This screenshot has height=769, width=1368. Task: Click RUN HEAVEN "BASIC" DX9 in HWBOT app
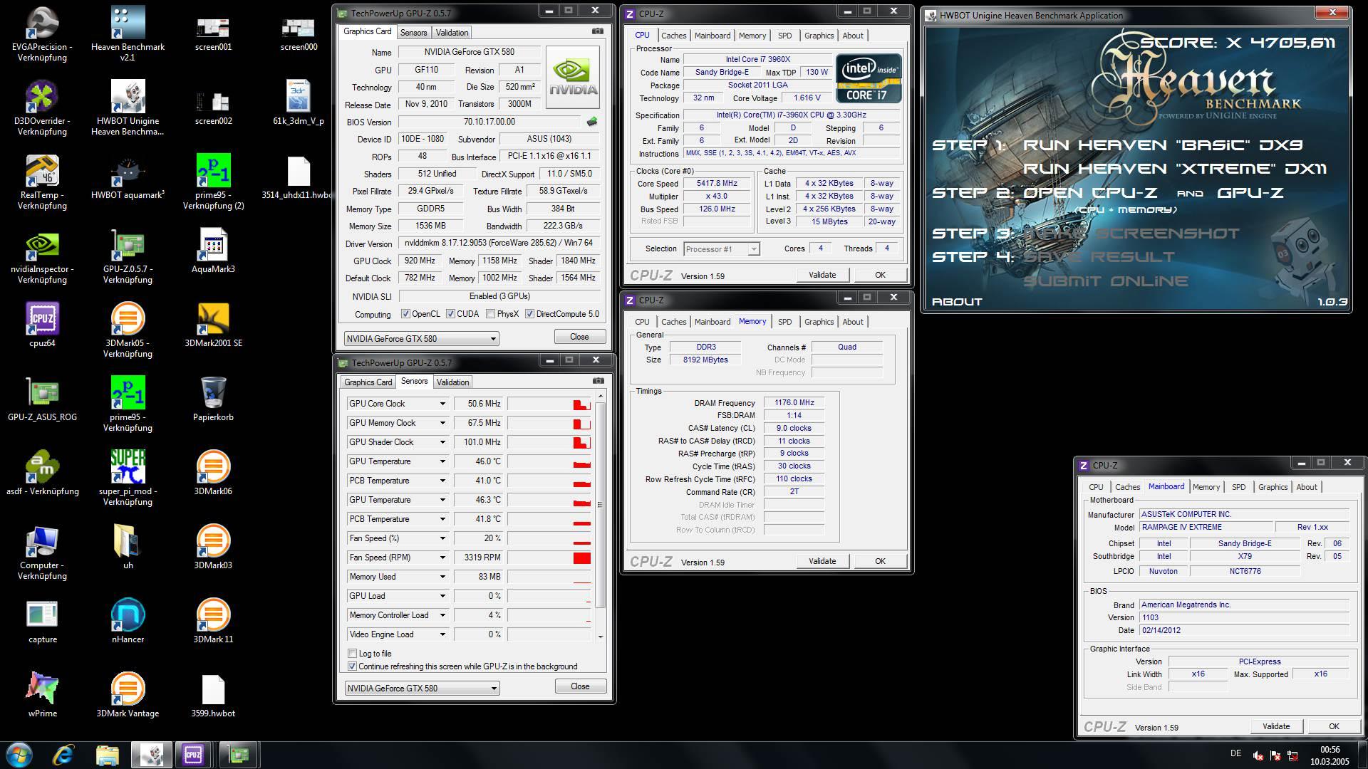pos(1163,145)
